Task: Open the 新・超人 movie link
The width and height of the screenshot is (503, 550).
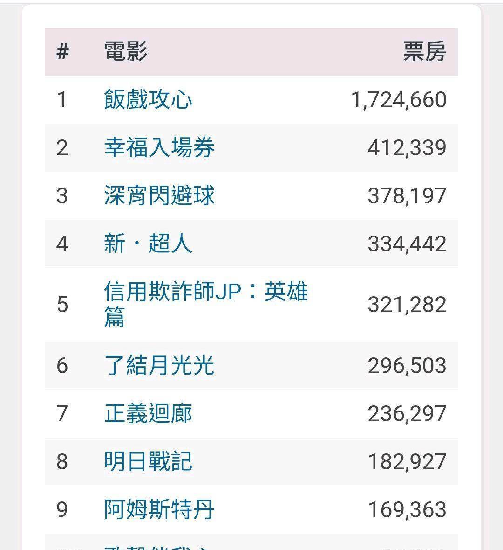Action: (148, 244)
